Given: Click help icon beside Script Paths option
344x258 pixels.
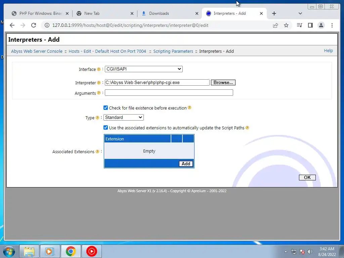Looking at the screenshot, I should (x=247, y=128).
